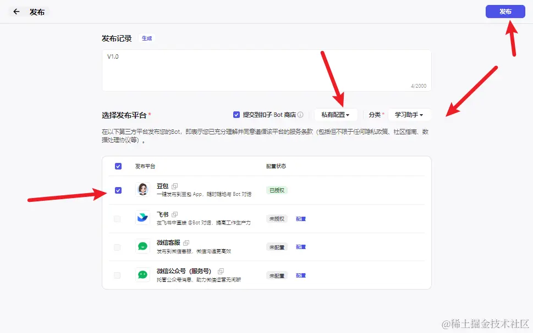Click the 4/2000 character counter
The width and height of the screenshot is (533, 333).
(x=419, y=86)
